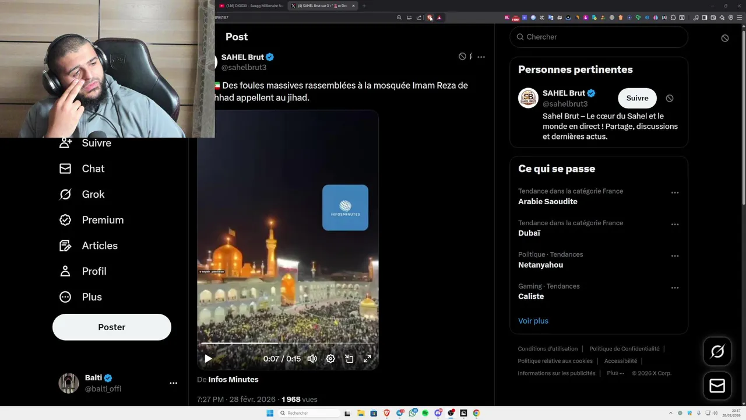
Task: Show hidden system tray icons
Action: click(x=671, y=413)
